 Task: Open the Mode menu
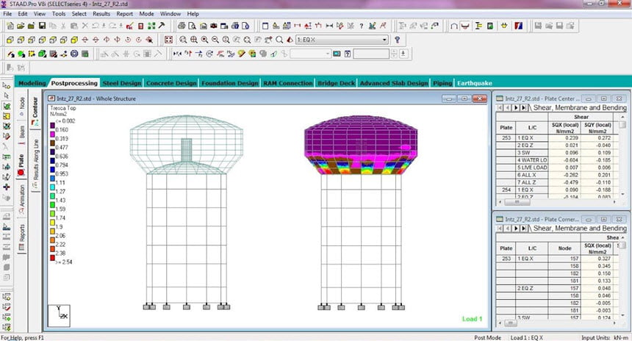pyautogui.click(x=146, y=14)
